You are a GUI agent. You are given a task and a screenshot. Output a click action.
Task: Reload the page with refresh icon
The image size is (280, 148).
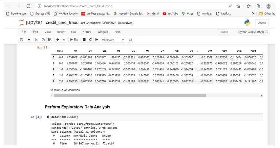click(28, 6)
